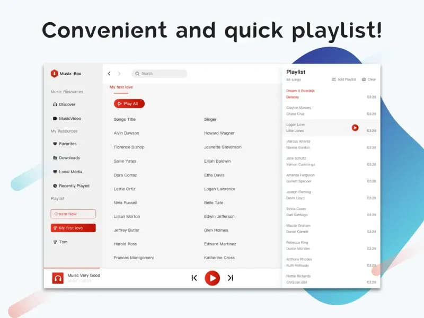This screenshot has width=424, height=318.
Task: Switch to the My first love tab
Action: point(121,87)
